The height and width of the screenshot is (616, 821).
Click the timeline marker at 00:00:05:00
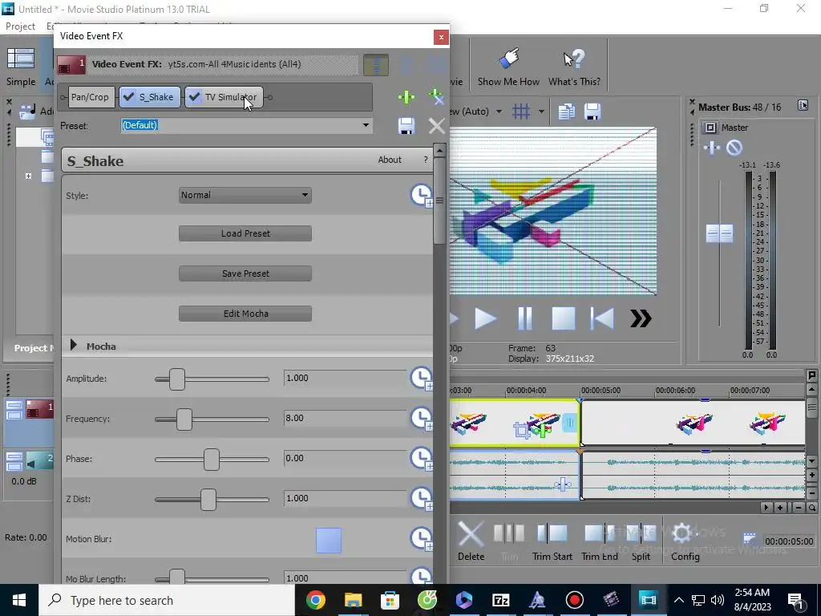tap(580, 400)
